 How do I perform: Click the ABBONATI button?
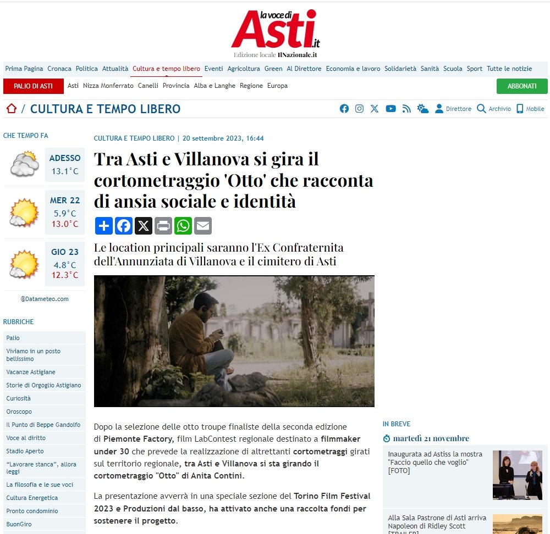521,86
